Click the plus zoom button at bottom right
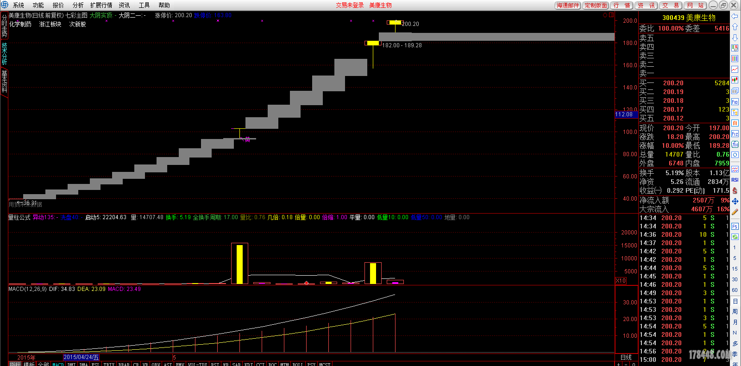 point(619,364)
